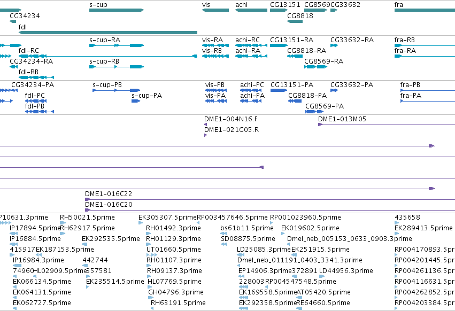Viewport: 455px width, 311px height.
Task: Select transcript CG8569-RA
Action: (x=315, y=67)
